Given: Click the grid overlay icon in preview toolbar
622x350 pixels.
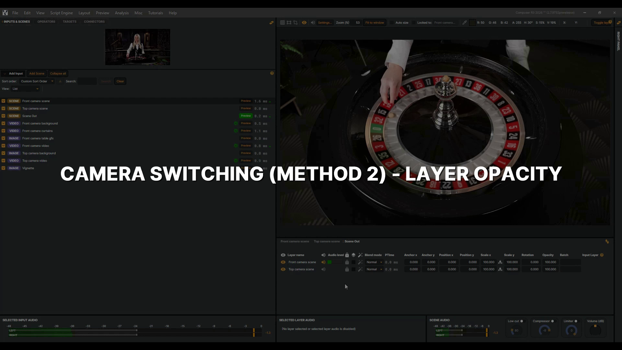Looking at the screenshot, I should (282, 23).
